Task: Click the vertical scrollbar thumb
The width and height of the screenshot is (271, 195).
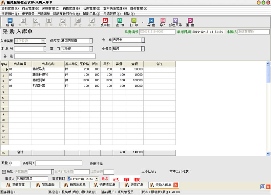Action: click(x=268, y=74)
